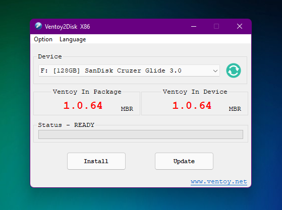Open the Language menu
The width and height of the screenshot is (282, 210).
(x=73, y=39)
